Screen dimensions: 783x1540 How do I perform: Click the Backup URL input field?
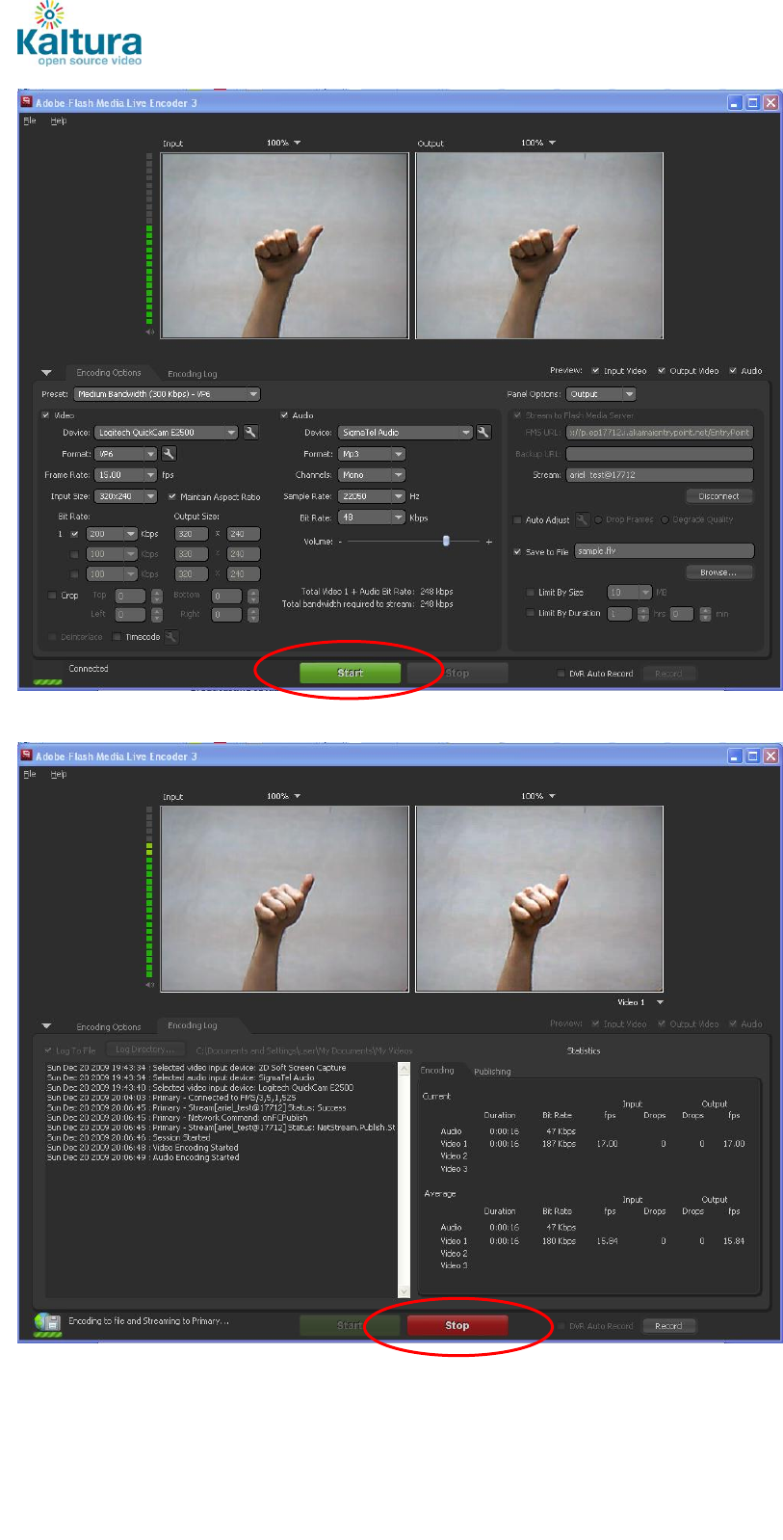[x=660, y=454]
